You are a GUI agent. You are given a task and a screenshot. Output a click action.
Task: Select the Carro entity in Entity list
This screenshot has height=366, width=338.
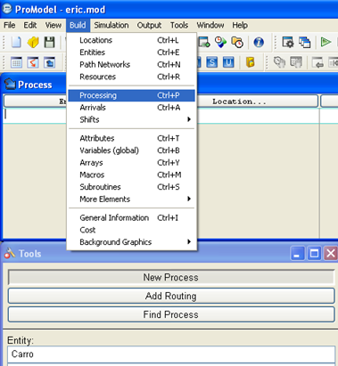[x=171, y=354]
